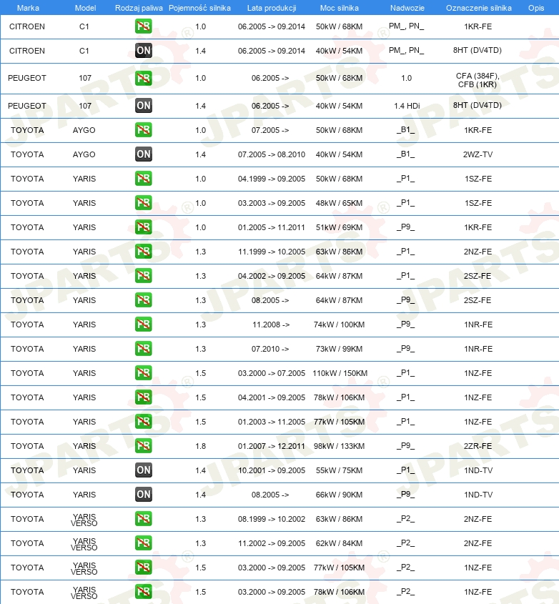The height and width of the screenshot is (604, 559).
Task: Click the petrol icon in the Yaris 48kW / 65KM row
Action: [x=143, y=202]
